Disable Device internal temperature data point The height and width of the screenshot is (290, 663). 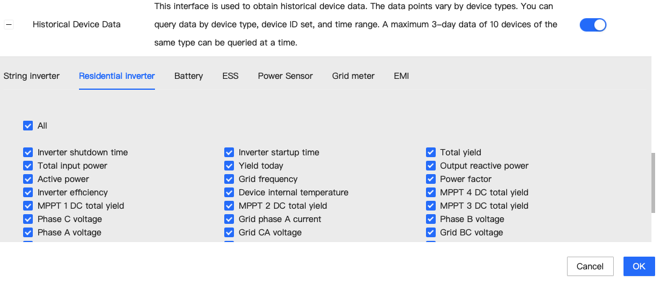[x=229, y=192]
